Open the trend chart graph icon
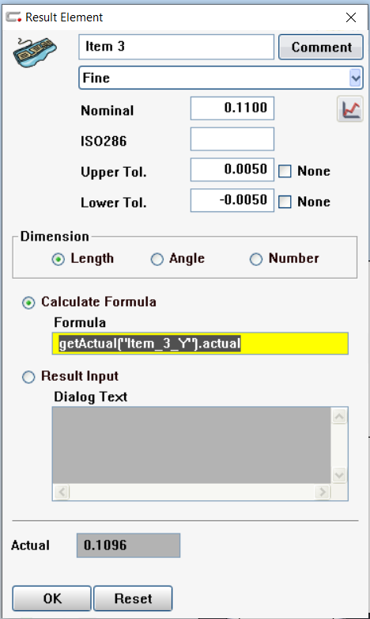This screenshot has height=619, width=370. point(350,109)
